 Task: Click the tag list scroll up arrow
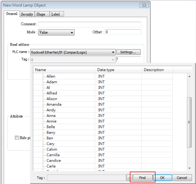click(x=189, y=76)
